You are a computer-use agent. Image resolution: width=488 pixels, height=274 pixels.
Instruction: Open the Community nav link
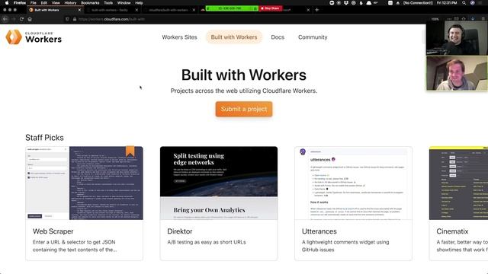point(313,37)
